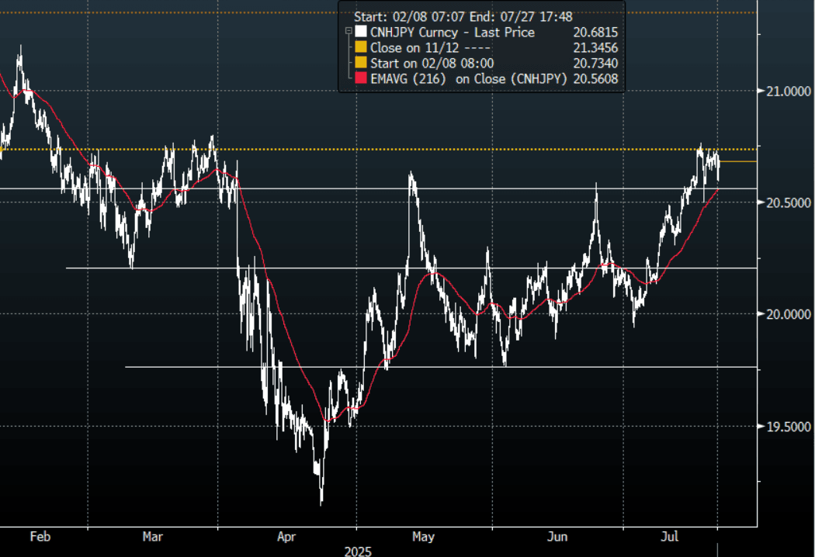Select the 'EMAVG (216) on Close (CNHJPY)' entry
Image resolution: width=815 pixels, height=557 pixels.
point(468,79)
